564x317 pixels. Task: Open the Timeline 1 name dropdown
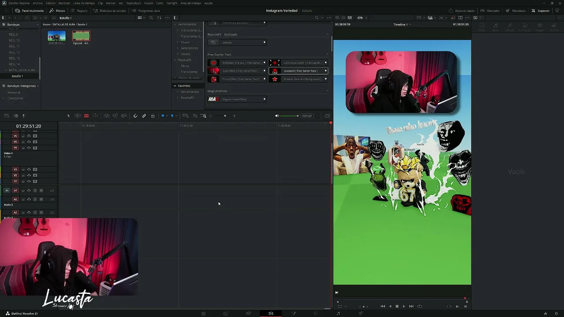coord(402,25)
